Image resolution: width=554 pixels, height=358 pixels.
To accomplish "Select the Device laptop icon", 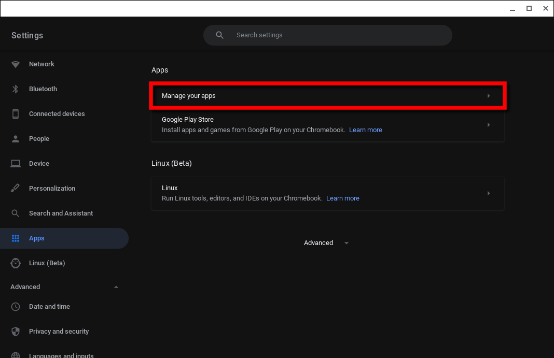I will [x=16, y=164].
